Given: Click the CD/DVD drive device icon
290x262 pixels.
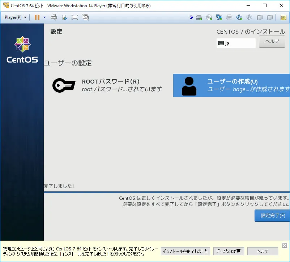Looking at the screenshot, I should (x=209, y=18).
